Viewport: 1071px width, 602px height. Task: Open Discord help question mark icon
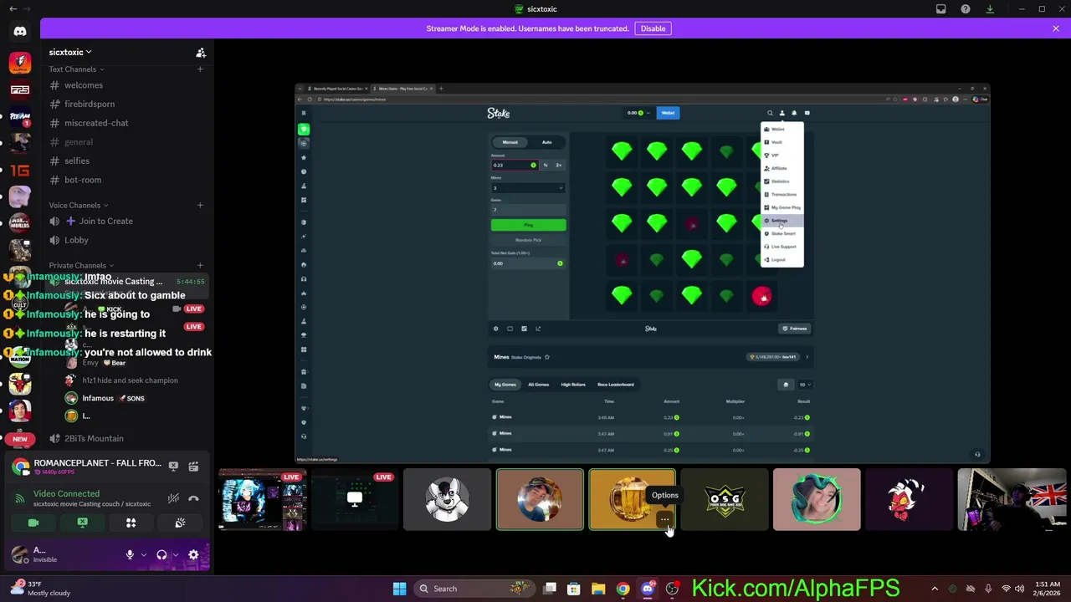[x=966, y=9]
